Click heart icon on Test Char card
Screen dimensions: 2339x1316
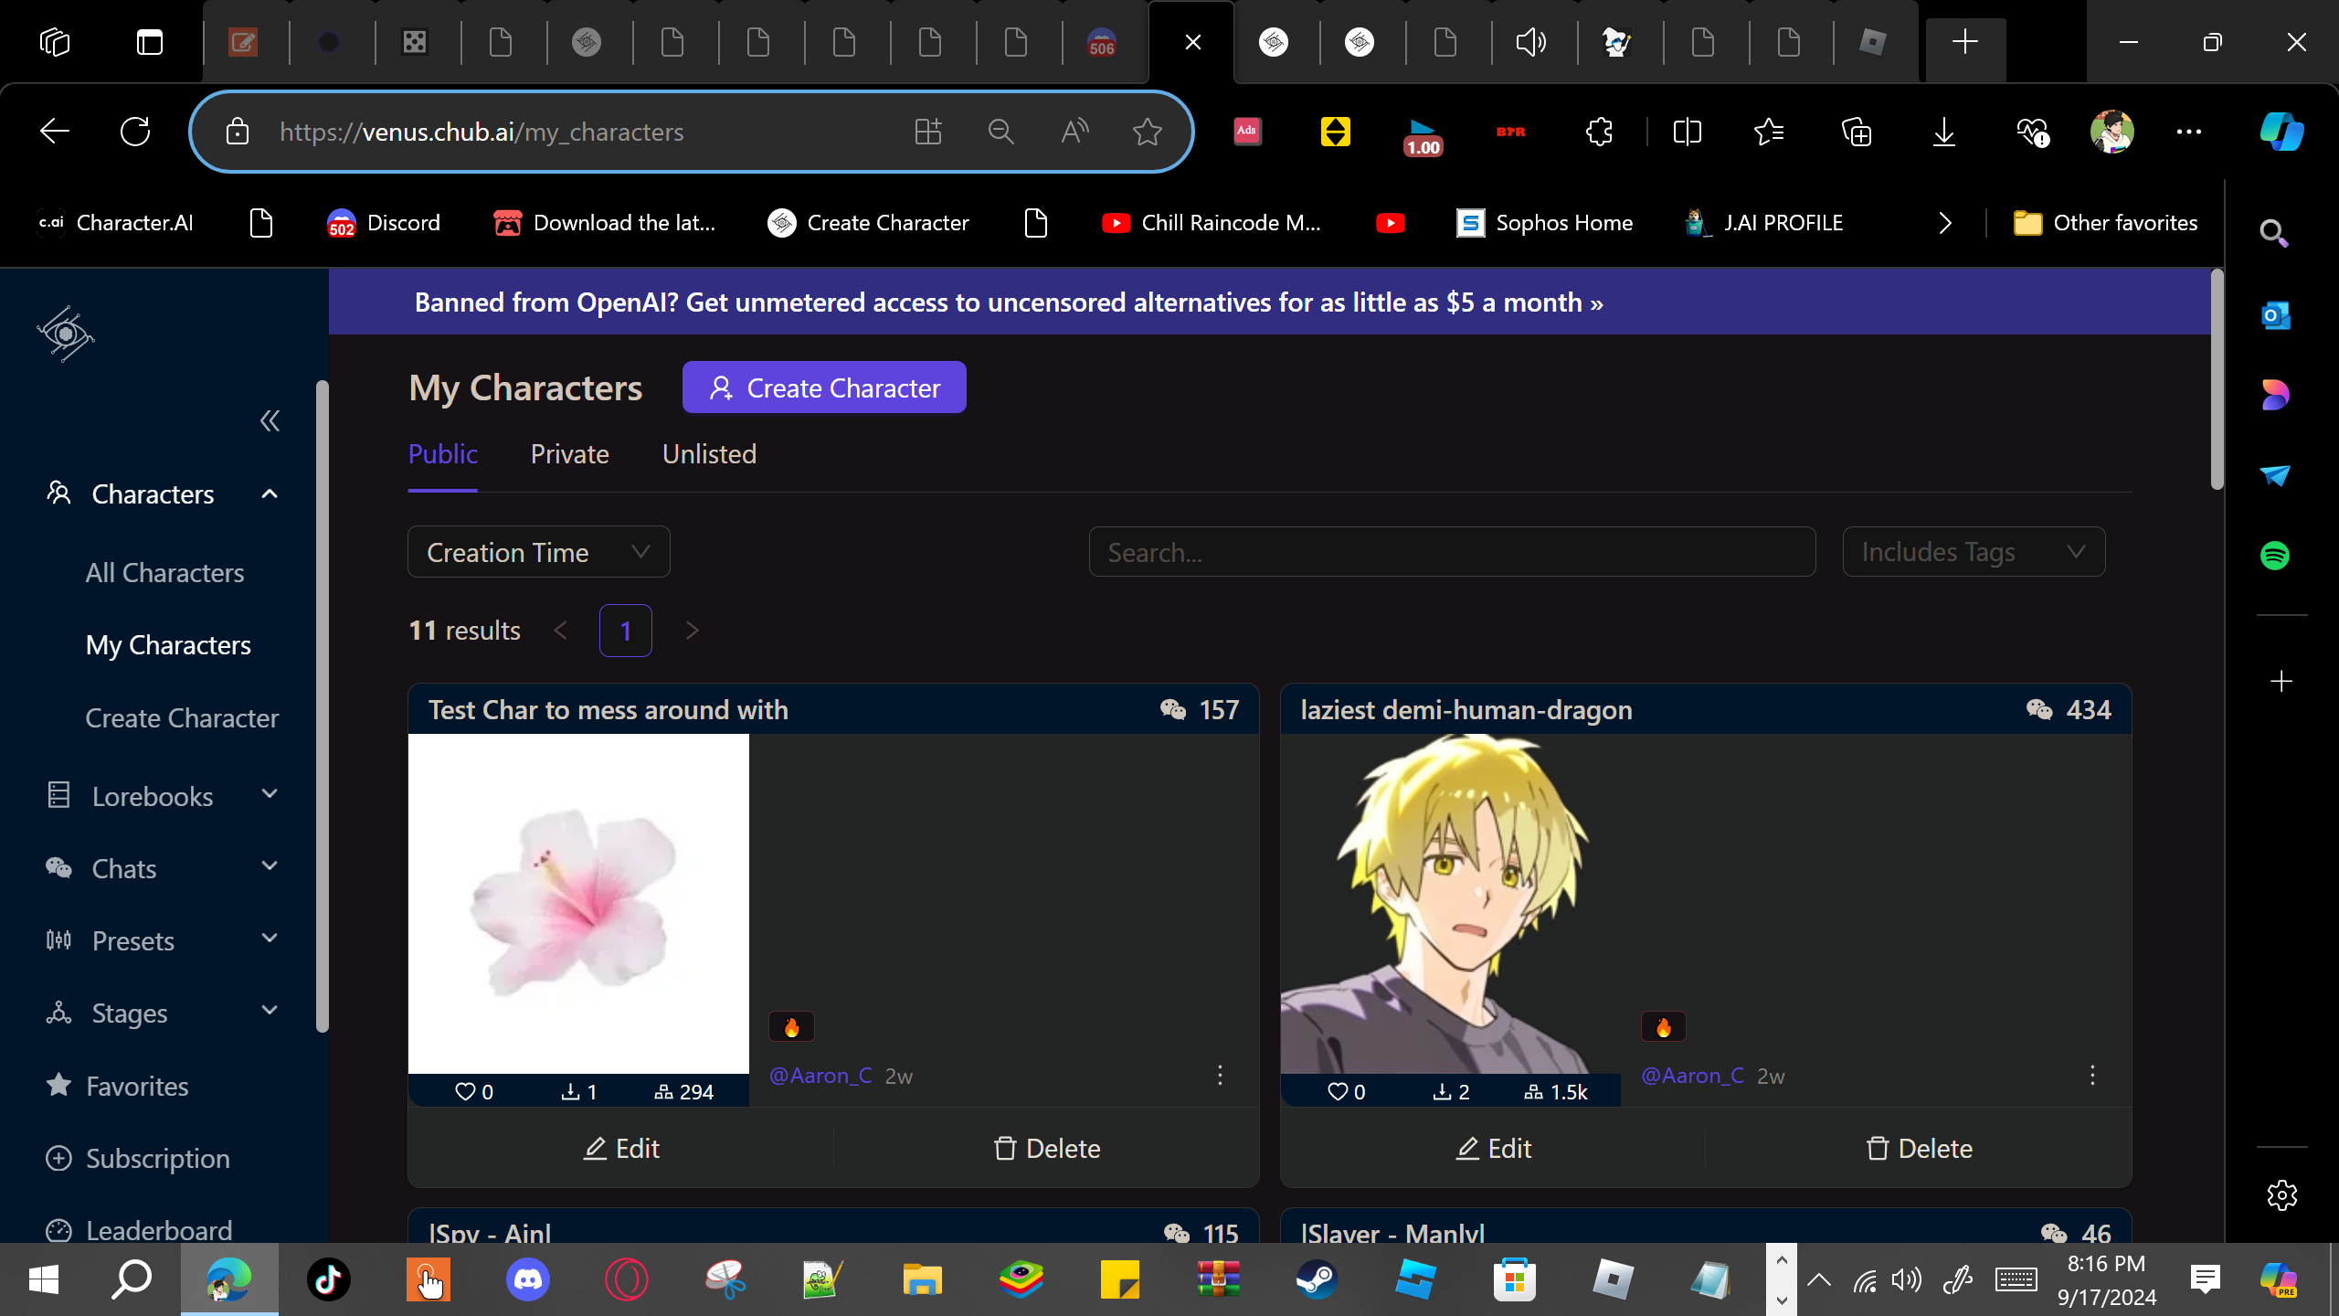(465, 1091)
